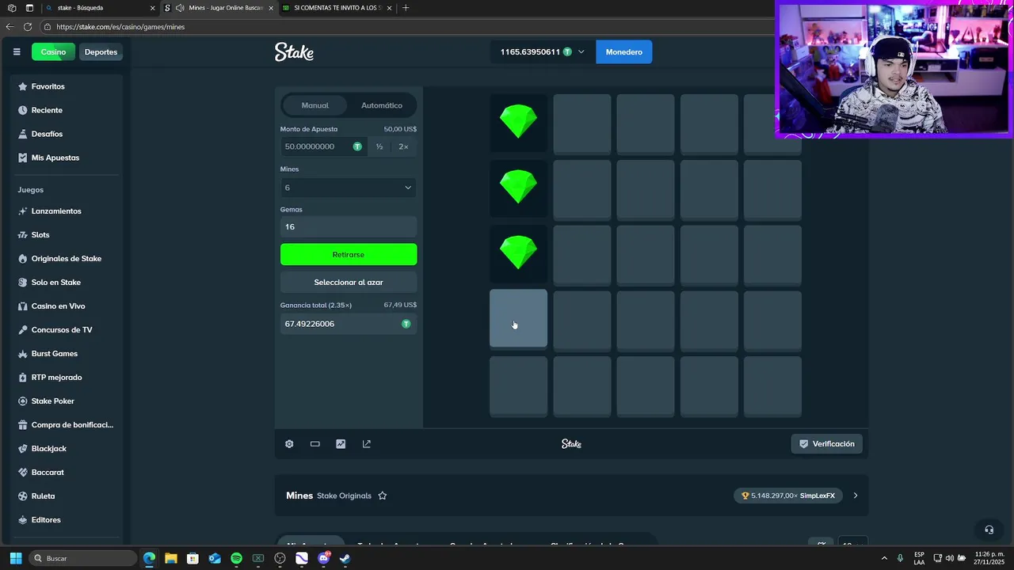Viewport: 1014px width, 570px height.
Task: Click the Baccarat icon in sidebar
Action: (23, 473)
